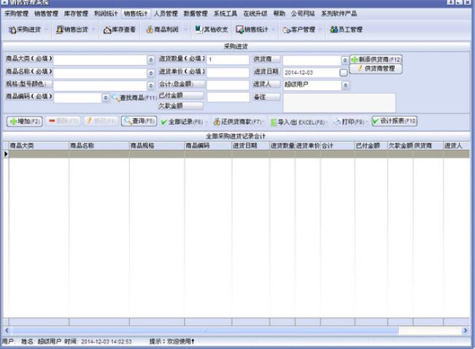Viewport: 475px width, 349px height.
Task: Click the 全部记录(F6) checkmark button
Action: pos(182,122)
